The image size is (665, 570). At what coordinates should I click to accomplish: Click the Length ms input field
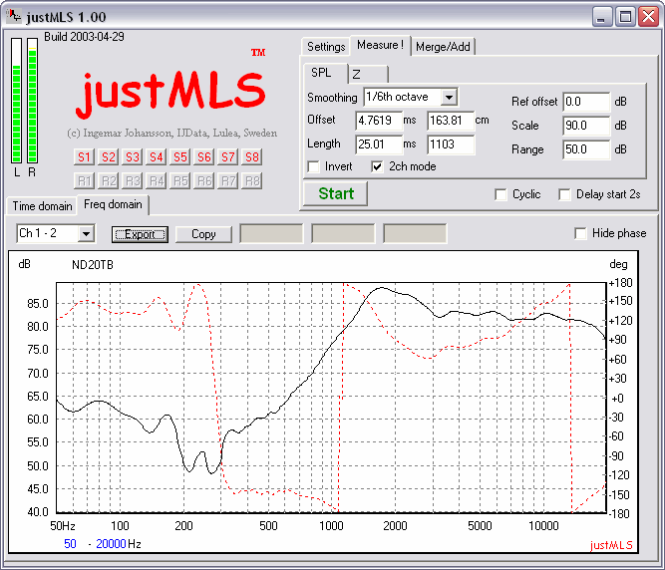click(379, 144)
